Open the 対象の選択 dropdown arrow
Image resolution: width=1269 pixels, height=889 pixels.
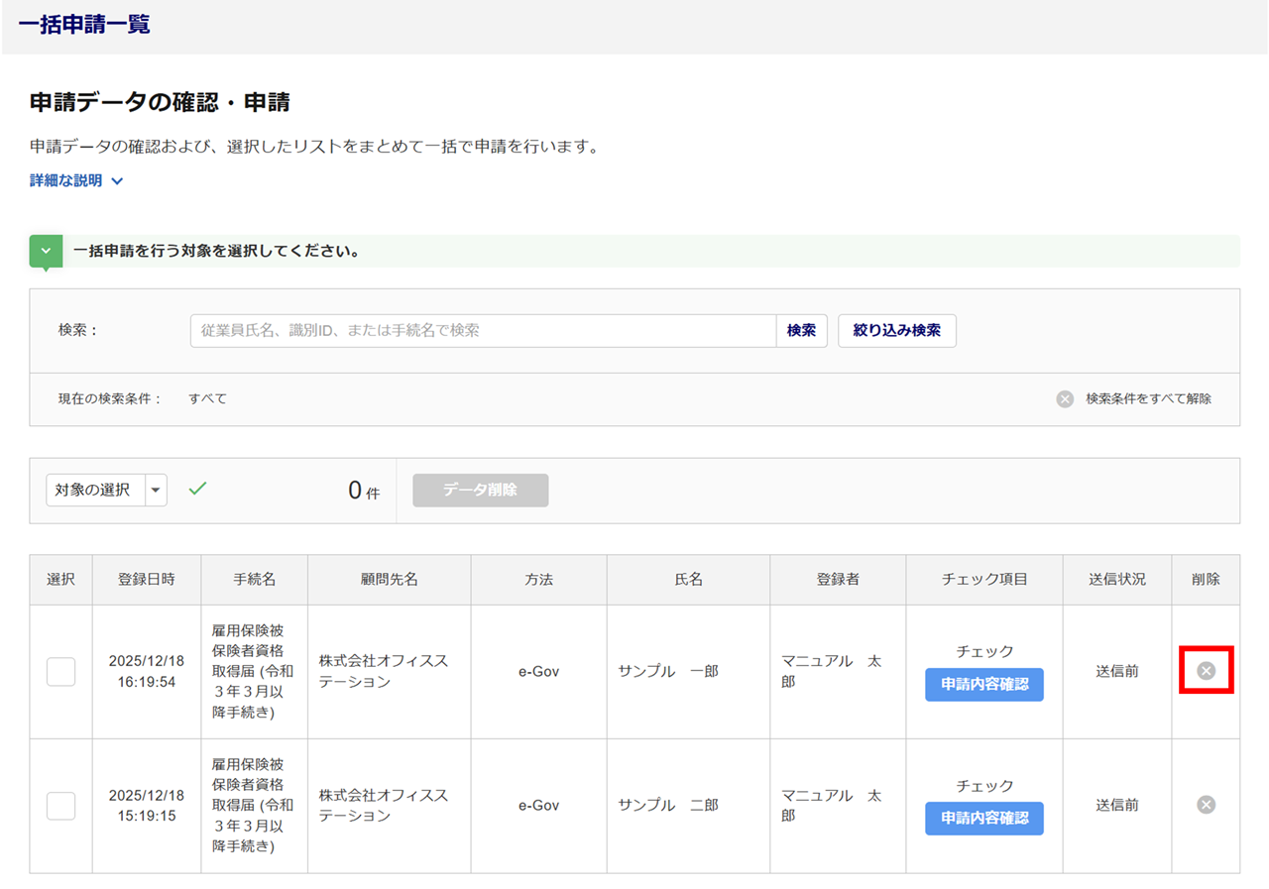pos(156,491)
